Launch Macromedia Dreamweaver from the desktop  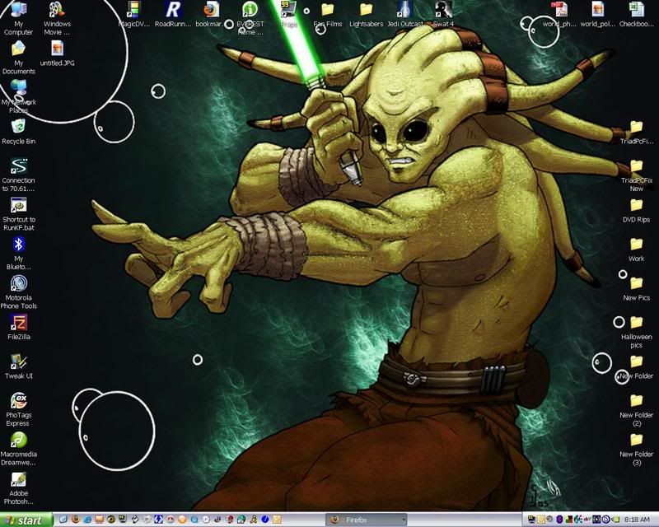coord(18,441)
